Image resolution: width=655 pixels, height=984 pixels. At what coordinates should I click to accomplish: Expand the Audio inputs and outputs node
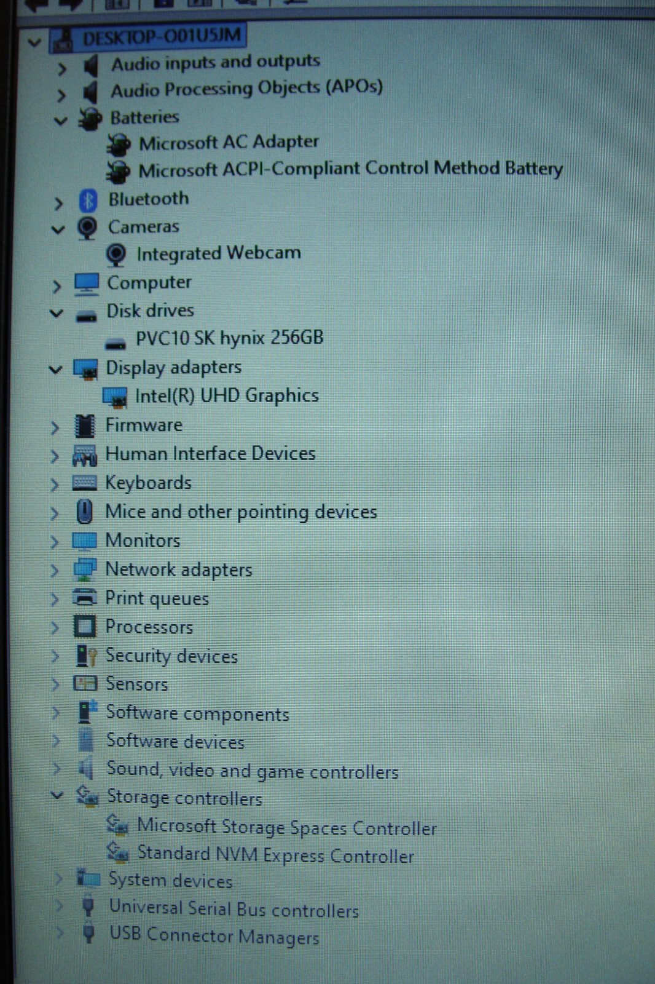(x=61, y=68)
